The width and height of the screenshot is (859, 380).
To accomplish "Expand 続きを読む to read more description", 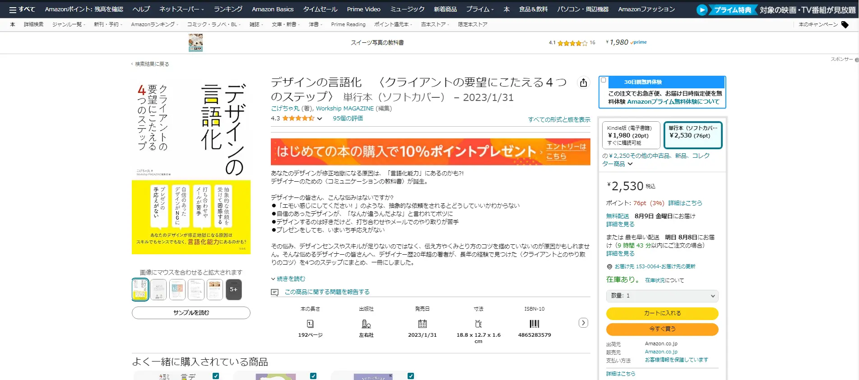I will 288,279.
